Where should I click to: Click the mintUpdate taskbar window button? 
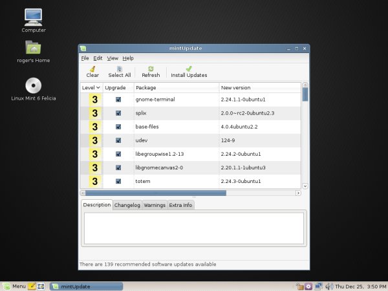(86, 286)
